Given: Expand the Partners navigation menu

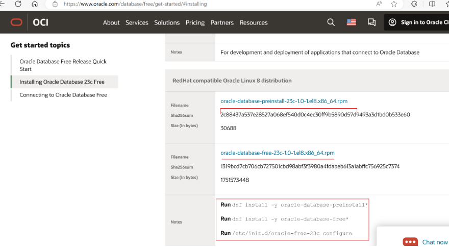Looking at the screenshot, I should [222, 22].
